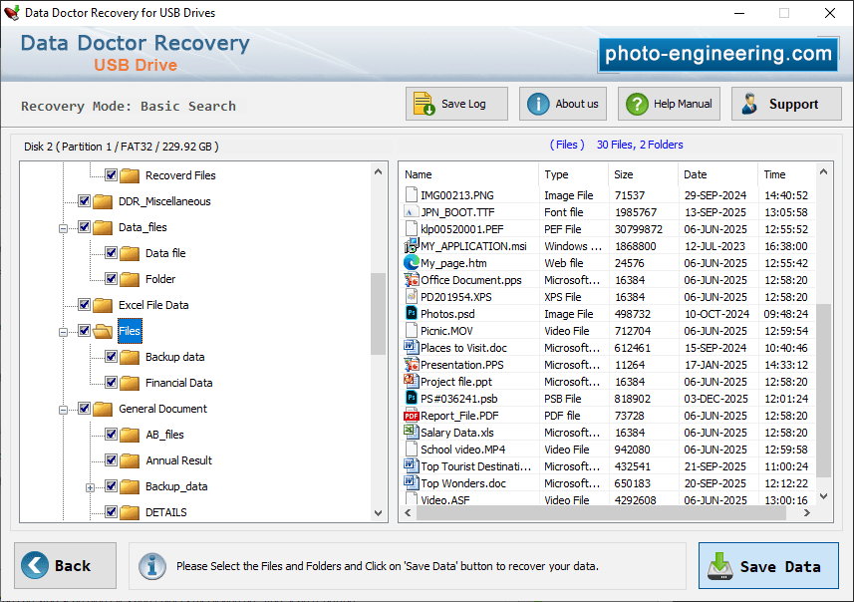Select the Picnic.MOV file row
The height and width of the screenshot is (602, 854).
click(608, 331)
